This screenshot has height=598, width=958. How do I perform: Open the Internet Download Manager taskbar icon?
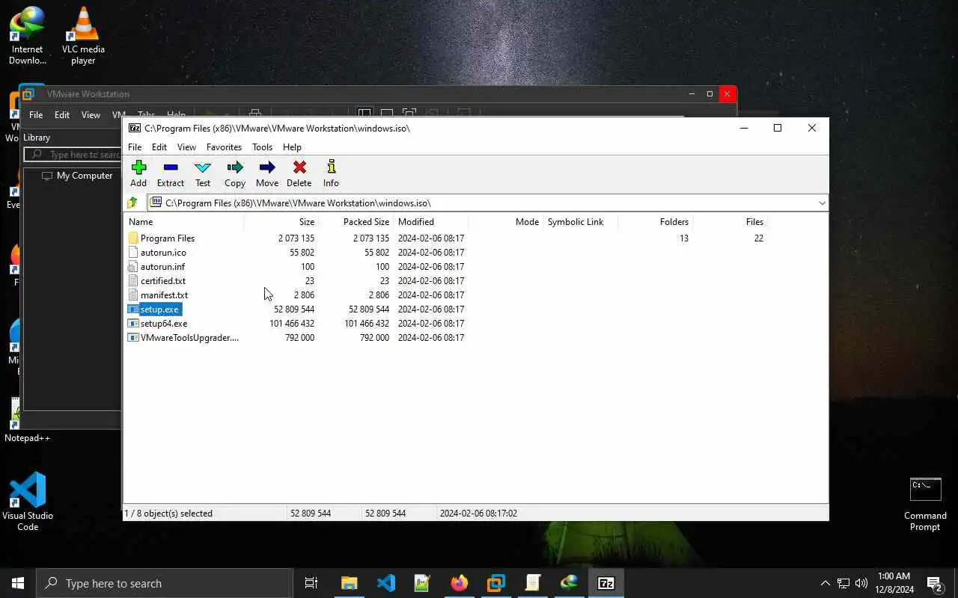570,583
